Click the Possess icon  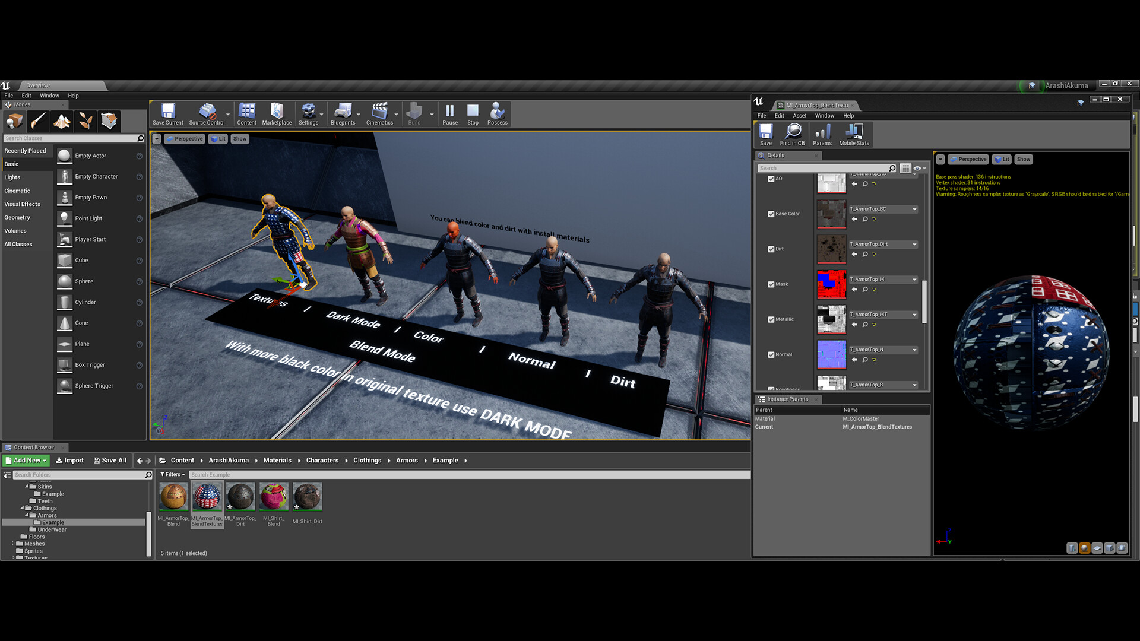(x=498, y=113)
